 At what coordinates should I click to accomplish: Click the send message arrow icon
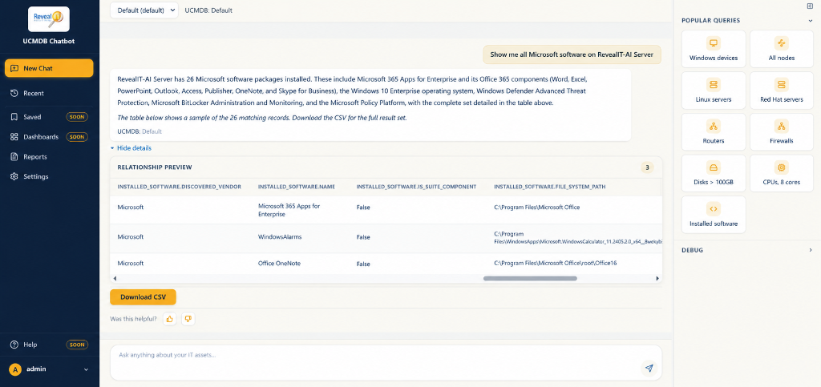[649, 369]
